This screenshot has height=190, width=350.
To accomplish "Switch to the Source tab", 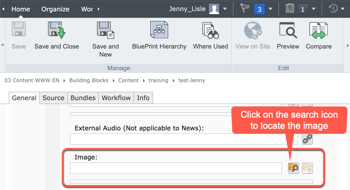I will point(53,98).
